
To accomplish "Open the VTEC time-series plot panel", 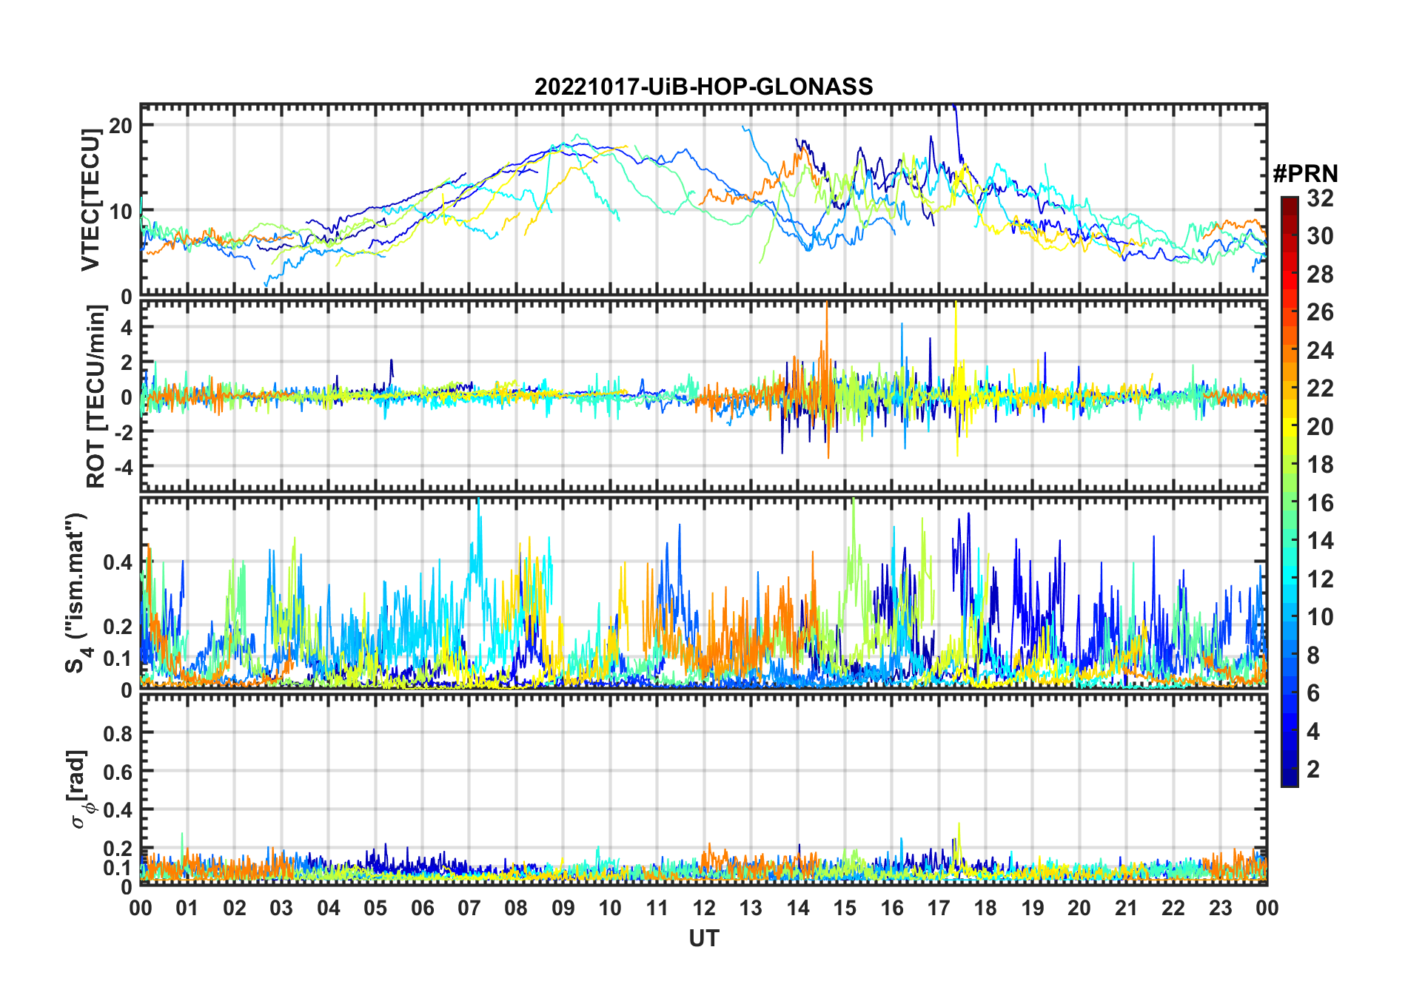I will 704,200.
